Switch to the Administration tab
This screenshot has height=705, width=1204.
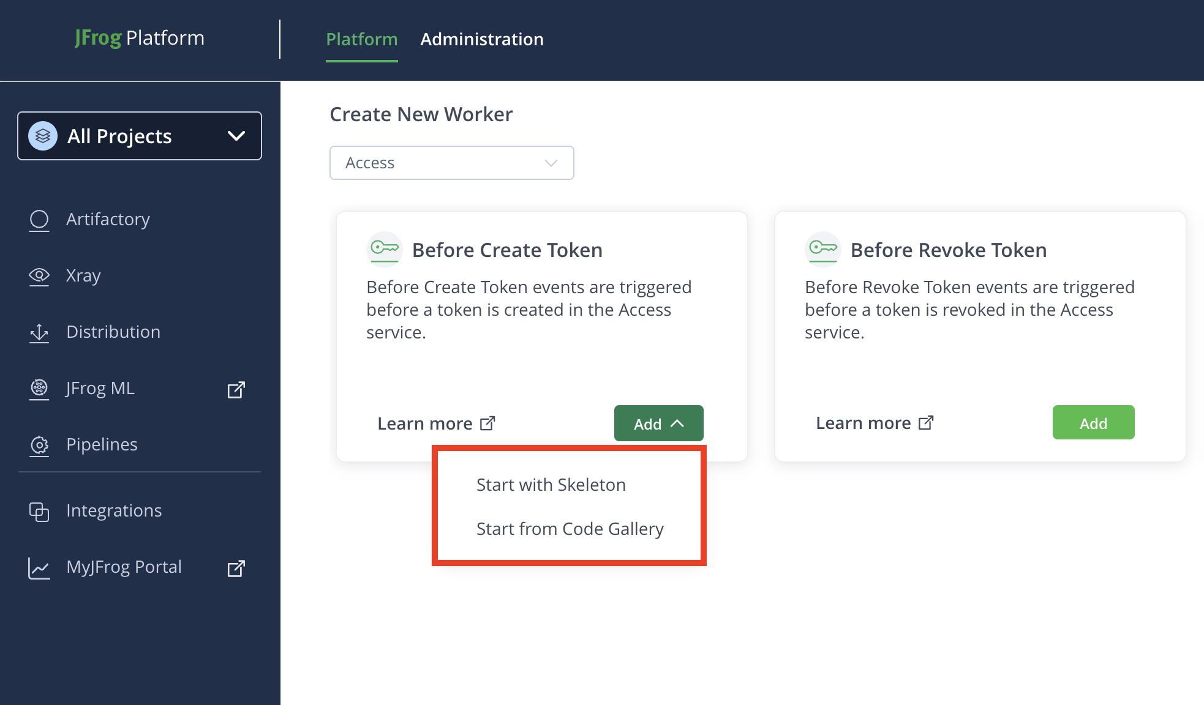click(x=482, y=39)
